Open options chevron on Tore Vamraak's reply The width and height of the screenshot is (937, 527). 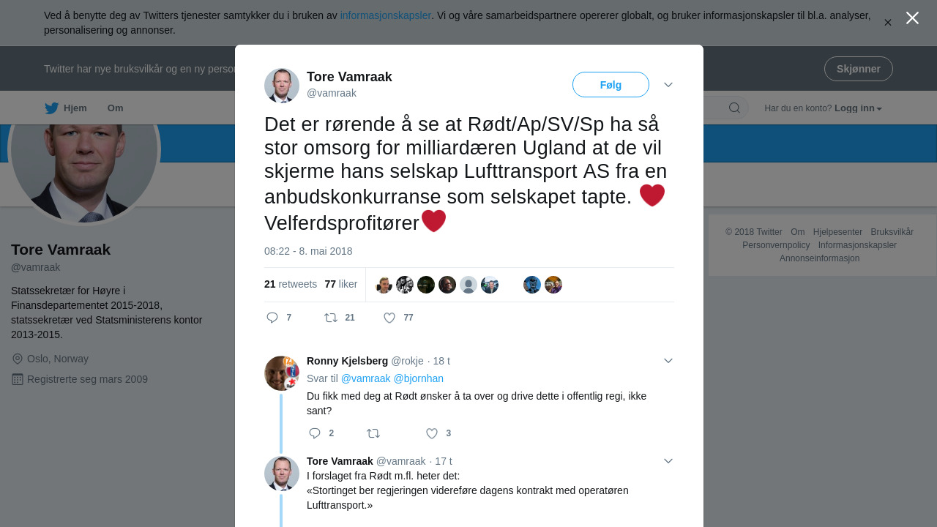[x=668, y=461]
